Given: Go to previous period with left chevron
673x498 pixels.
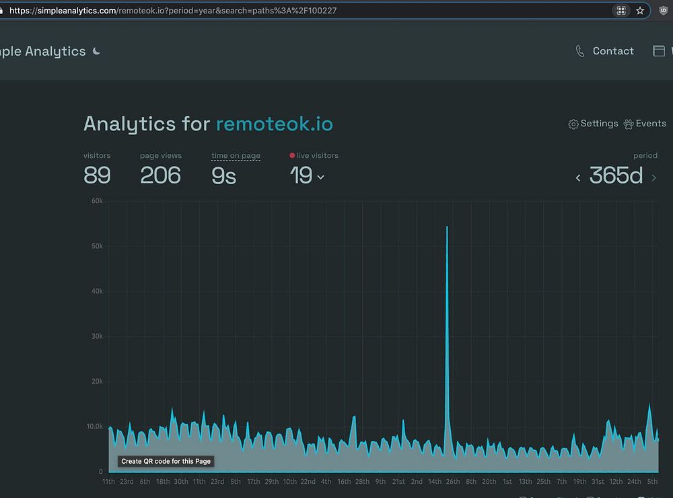Looking at the screenshot, I should (x=578, y=178).
